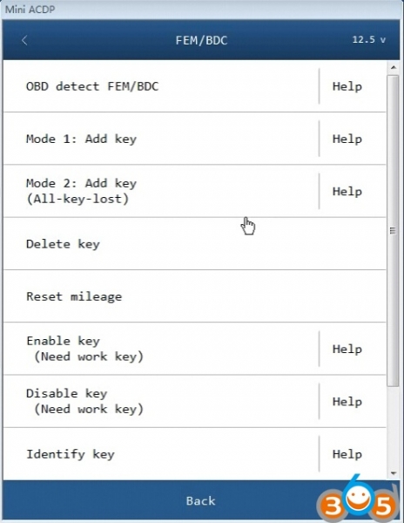Viewport: 404px width, 523px height.
Task: Select Mode 2: Add key (All-key-lost)
Action: 160,191
